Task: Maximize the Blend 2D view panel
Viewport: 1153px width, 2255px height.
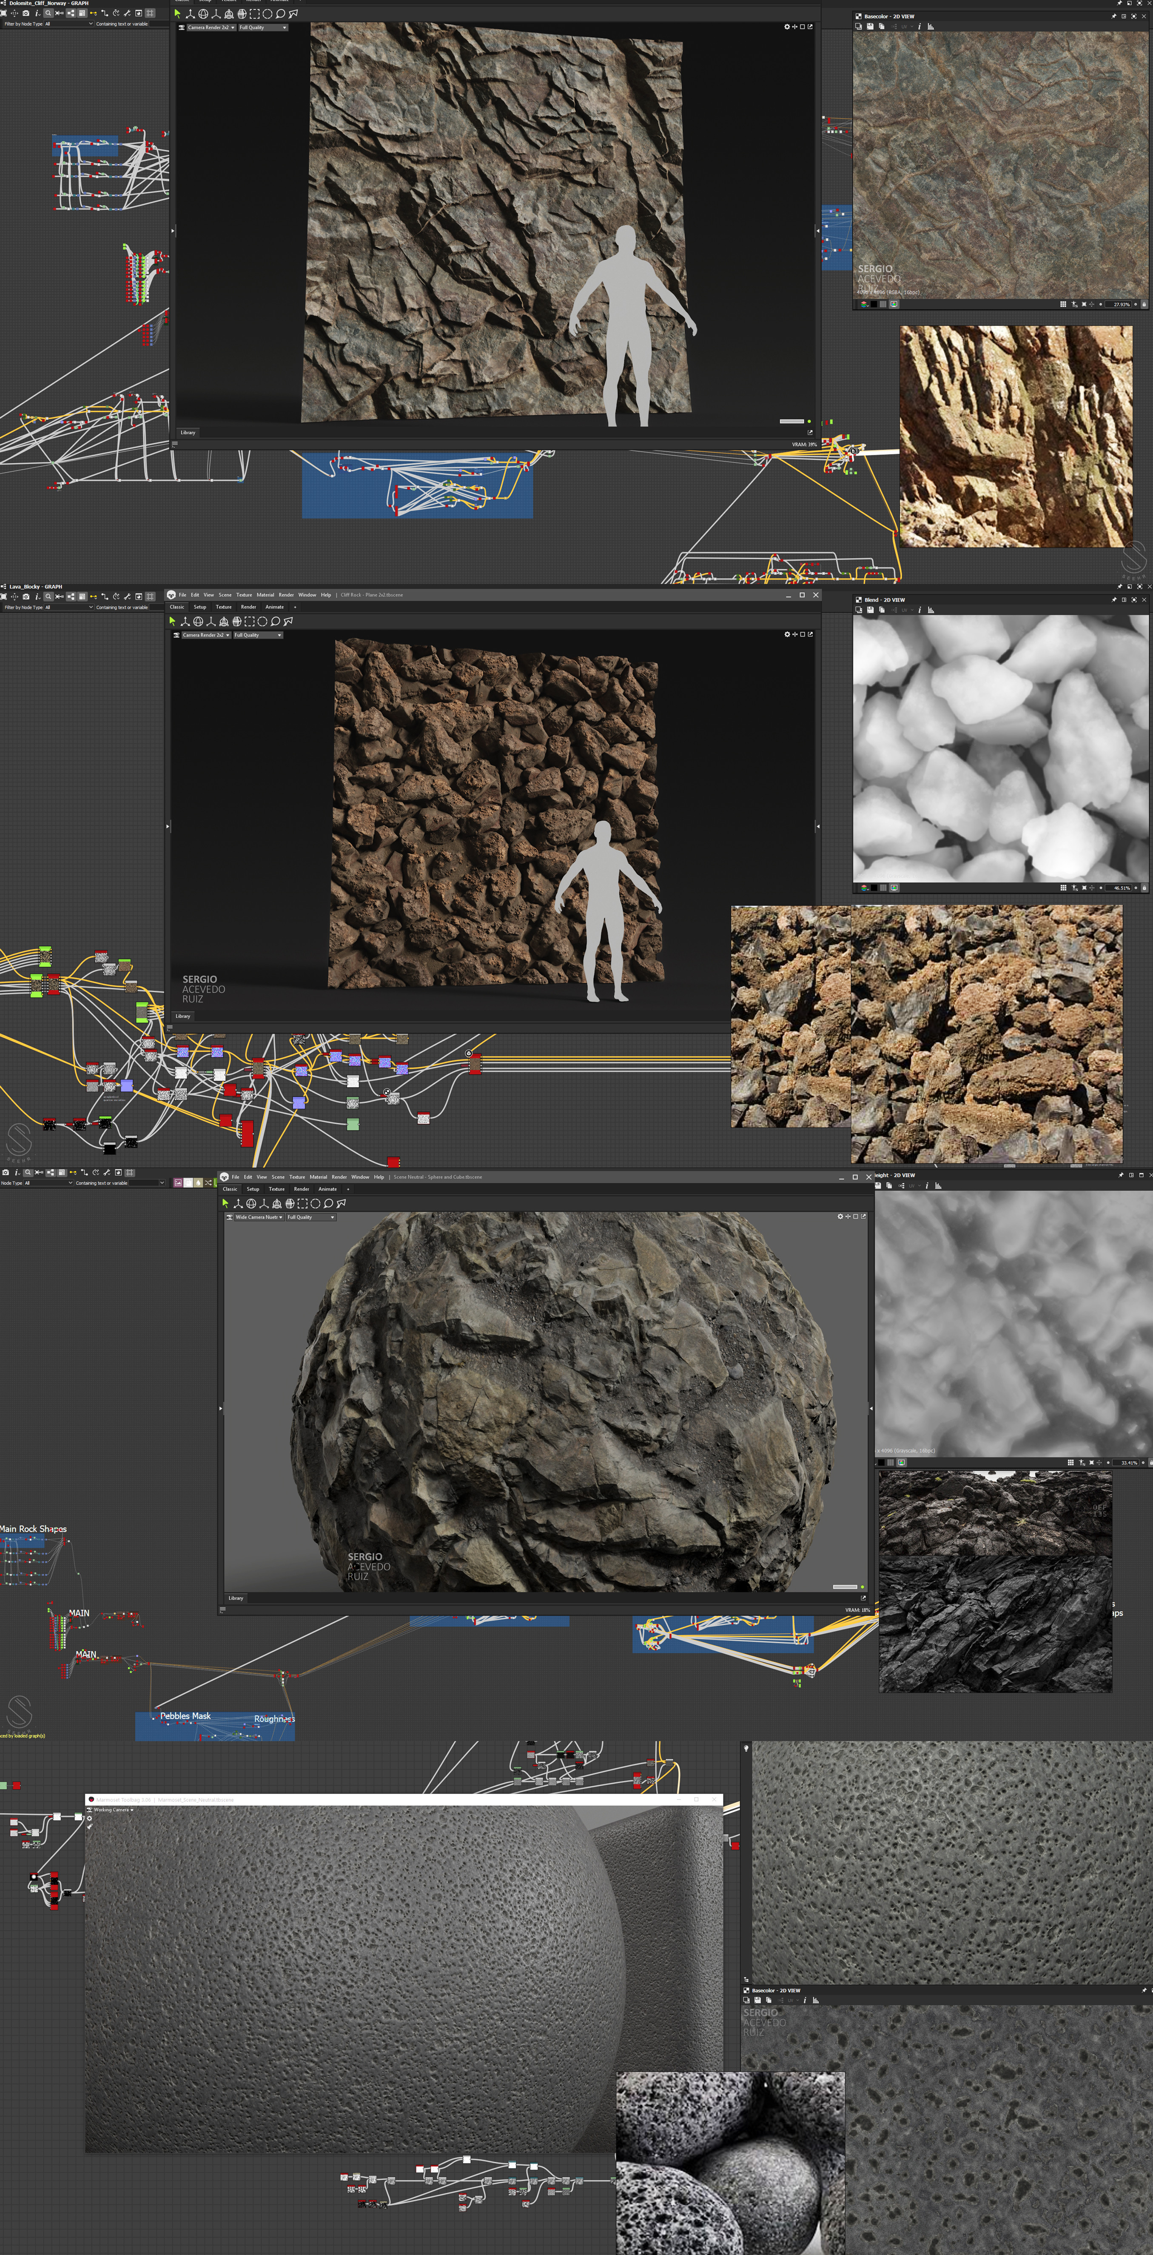Action: click(1134, 599)
